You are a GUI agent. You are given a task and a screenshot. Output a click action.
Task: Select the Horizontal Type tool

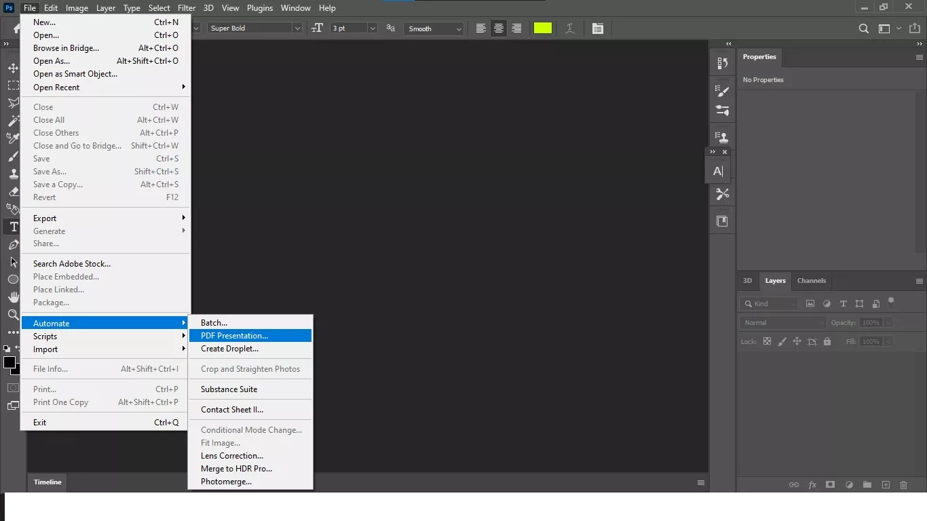(13, 227)
